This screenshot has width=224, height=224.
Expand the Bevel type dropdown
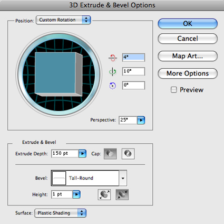(x=123, y=178)
